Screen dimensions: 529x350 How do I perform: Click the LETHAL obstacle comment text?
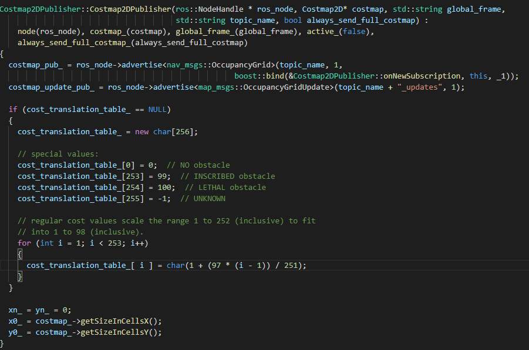click(x=225, y=187)
